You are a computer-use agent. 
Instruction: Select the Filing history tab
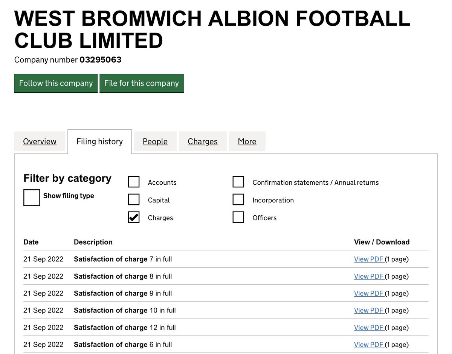click(x=99, y=141)
